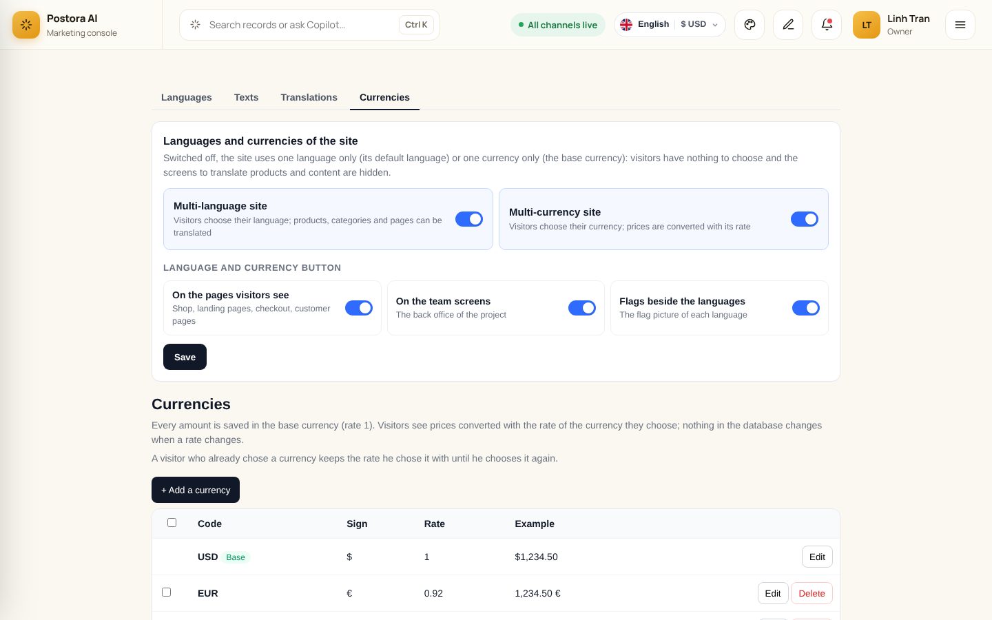The height and width of the screenshot is (620, 992).
Task: Toggle 'Flags beside the languages' switch
Action: tap(806, 308)
